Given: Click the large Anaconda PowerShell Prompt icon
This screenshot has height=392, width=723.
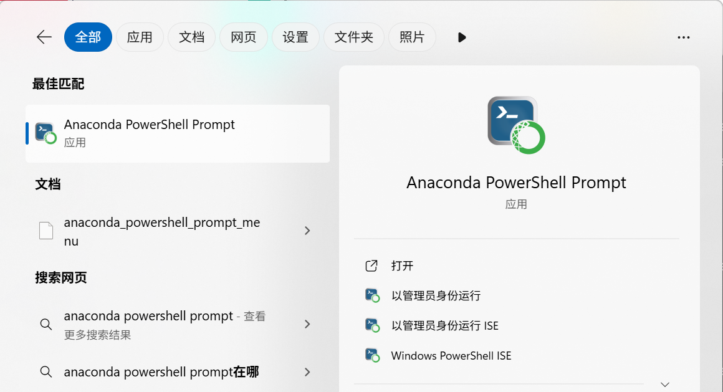Looking at the screenshot, I should coord(516,125).
